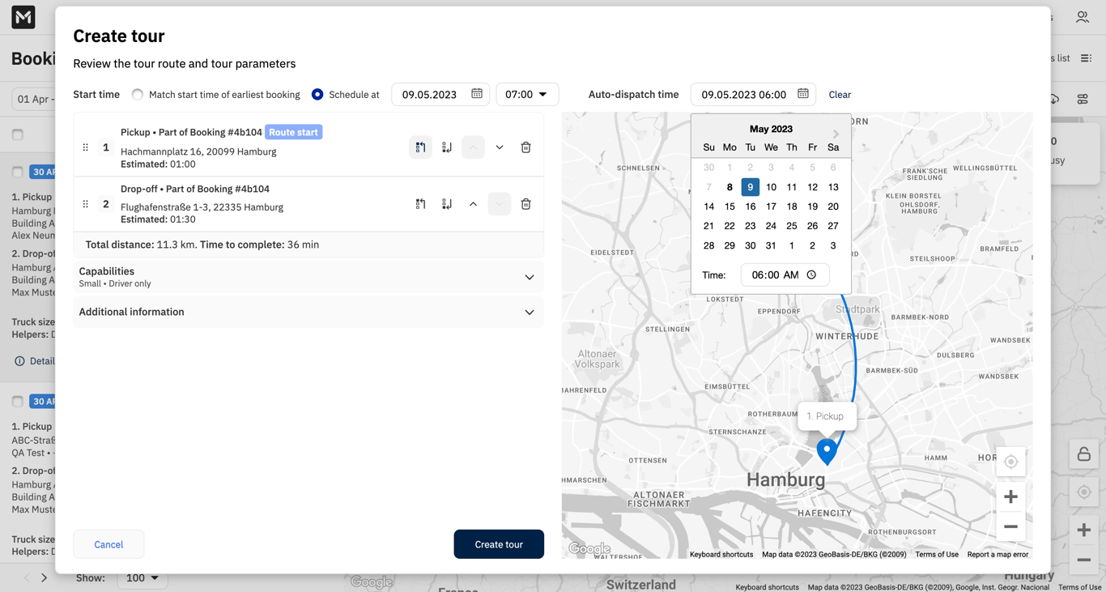This screenshot has width=1106, height=592.
Task: Delete the Pickup stop with trash icon
Action: [x=525, y=147]
